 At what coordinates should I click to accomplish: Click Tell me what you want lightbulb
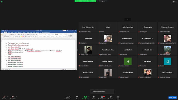pyautogui.click(x=41, y=32)
